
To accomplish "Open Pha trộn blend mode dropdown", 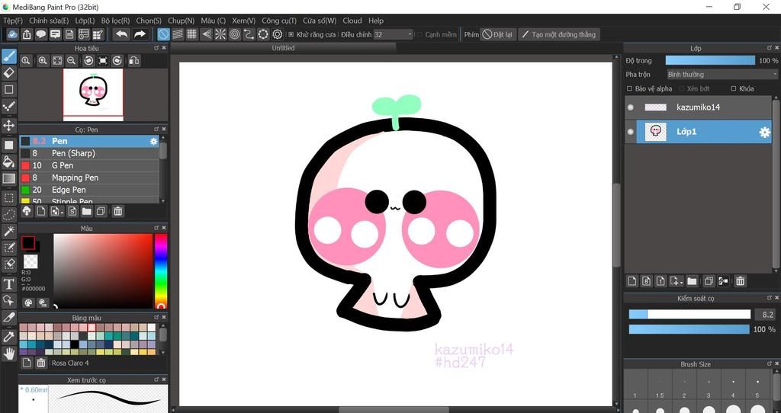I will (722, 75).
